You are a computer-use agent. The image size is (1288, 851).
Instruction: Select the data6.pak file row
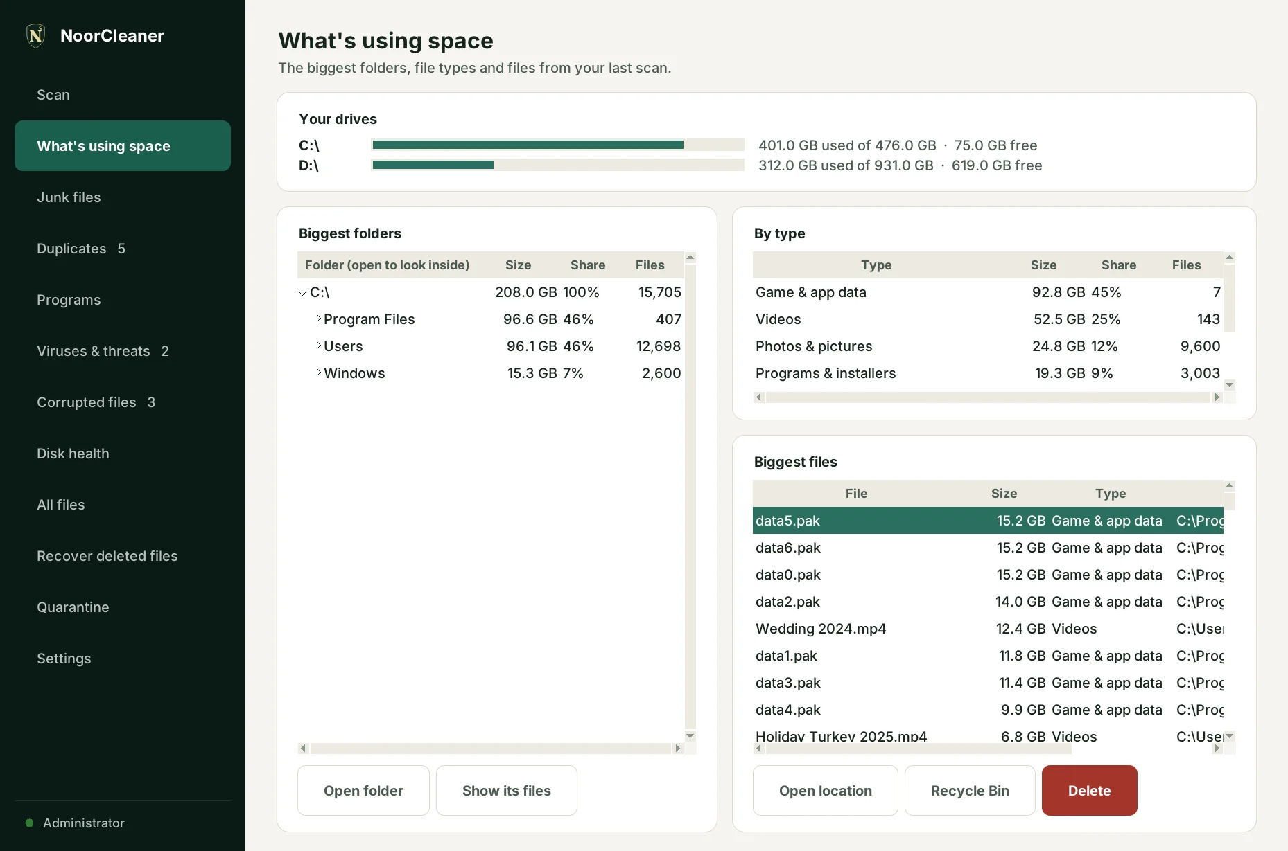988,548
